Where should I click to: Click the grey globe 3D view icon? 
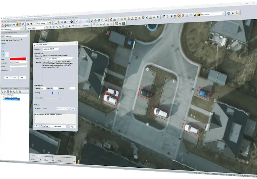point(229,13)
